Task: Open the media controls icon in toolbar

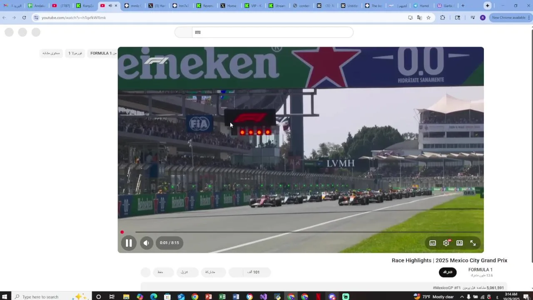Action: tap(473, 17)
